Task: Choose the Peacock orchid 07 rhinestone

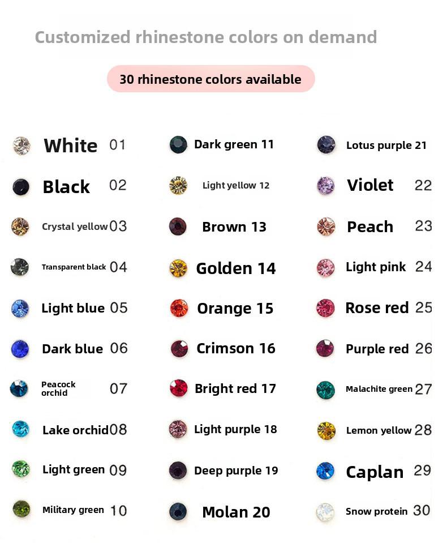Action: click(x=19, y=388)
